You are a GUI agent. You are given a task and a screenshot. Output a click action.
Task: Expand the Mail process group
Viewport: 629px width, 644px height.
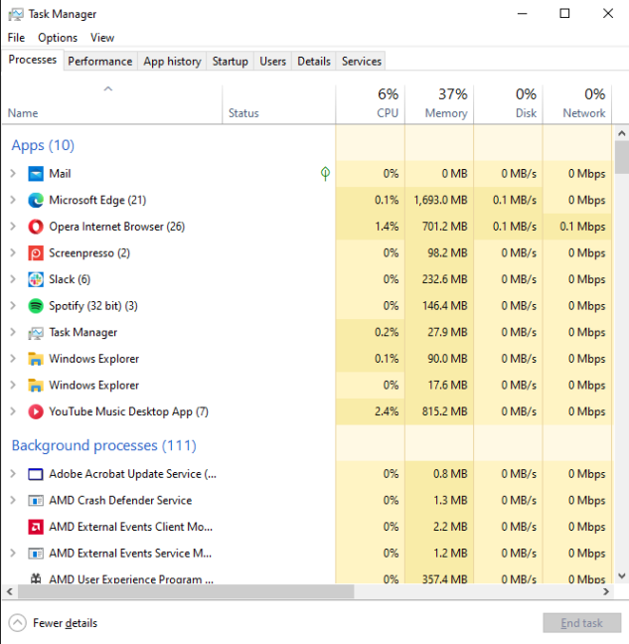(x=13, y=174)
